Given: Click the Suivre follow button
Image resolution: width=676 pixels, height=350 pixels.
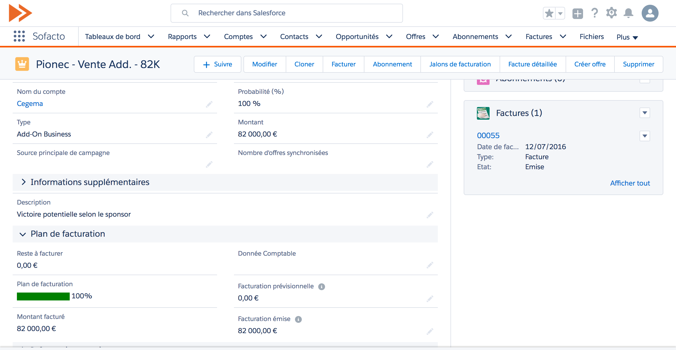Looking at the screenshot, I should tap(218, 64).
